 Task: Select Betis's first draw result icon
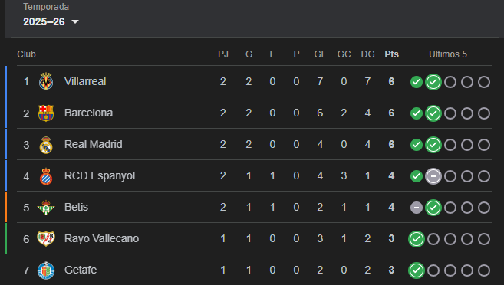pos(417,208)
